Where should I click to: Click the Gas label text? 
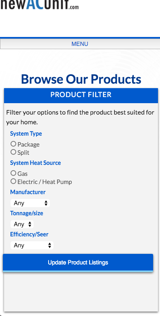point(23,174)
